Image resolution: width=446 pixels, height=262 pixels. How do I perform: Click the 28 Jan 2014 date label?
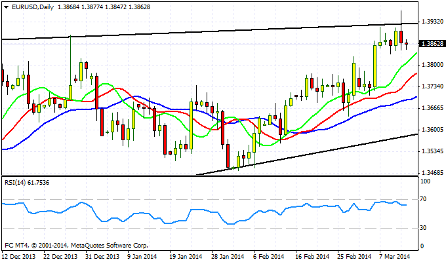coord(228,257)
